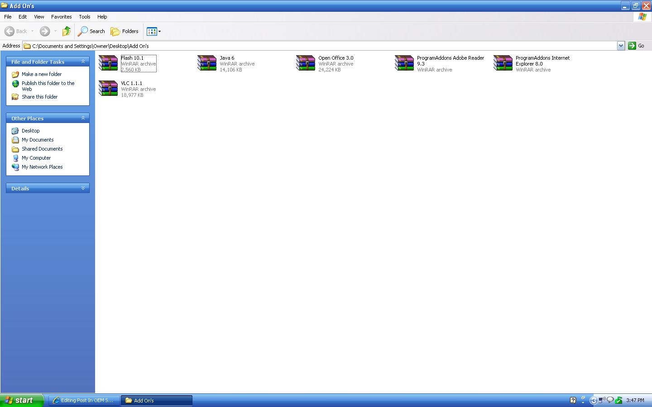Select the ProgramAddons Internet Explorer 8.0 archive icon
Viewport: 652px width, 407px height.
[x=503, y=63]
